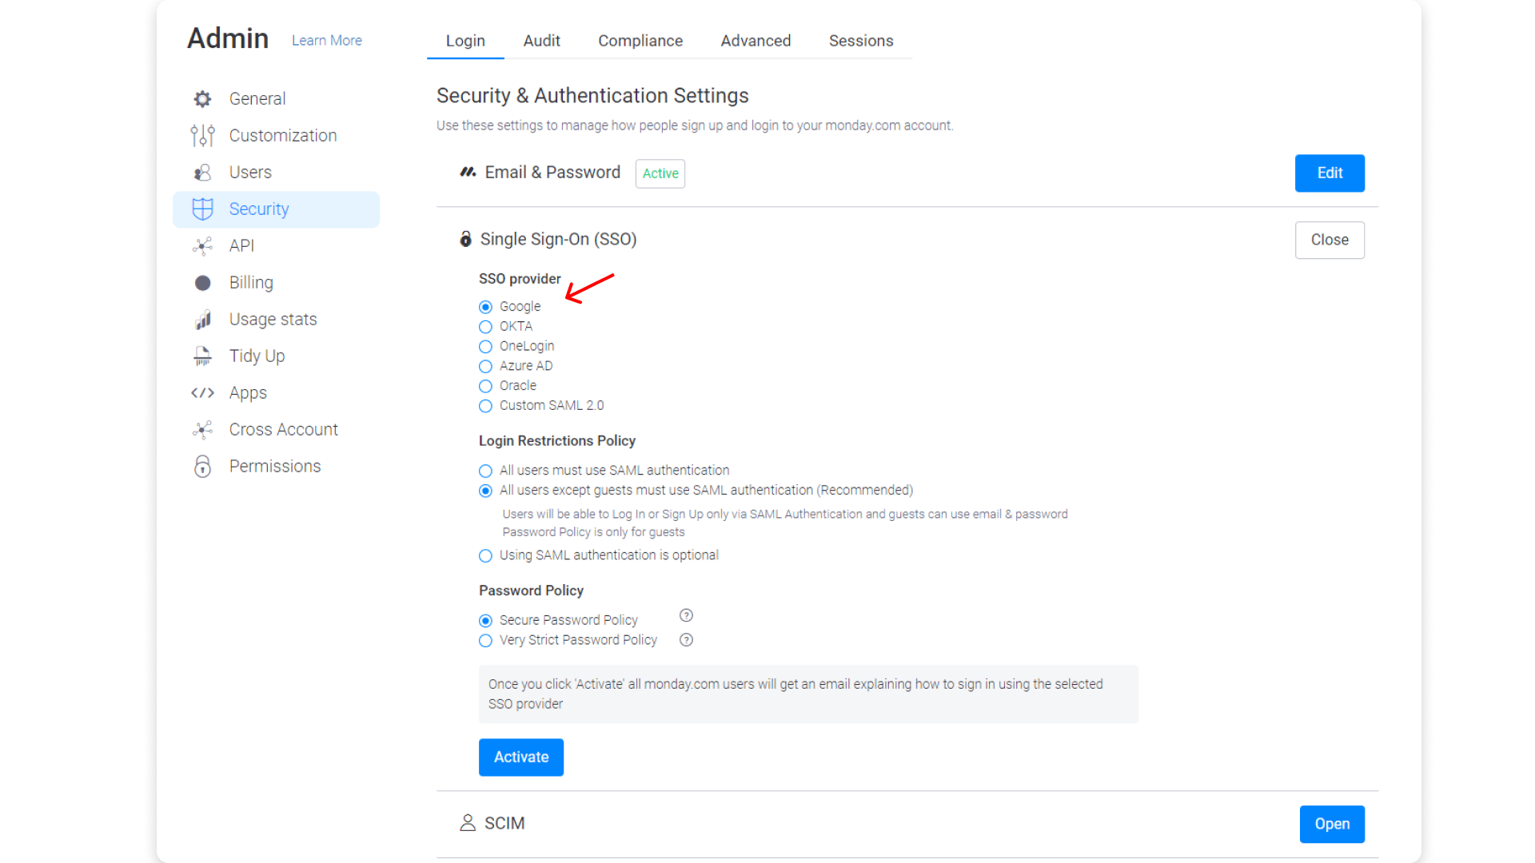Click the Learn More link
This screenshot has width=1535, height=863.
(326, 41)
